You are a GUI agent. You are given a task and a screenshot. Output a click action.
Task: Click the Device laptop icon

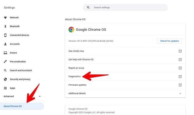point(5,53)
